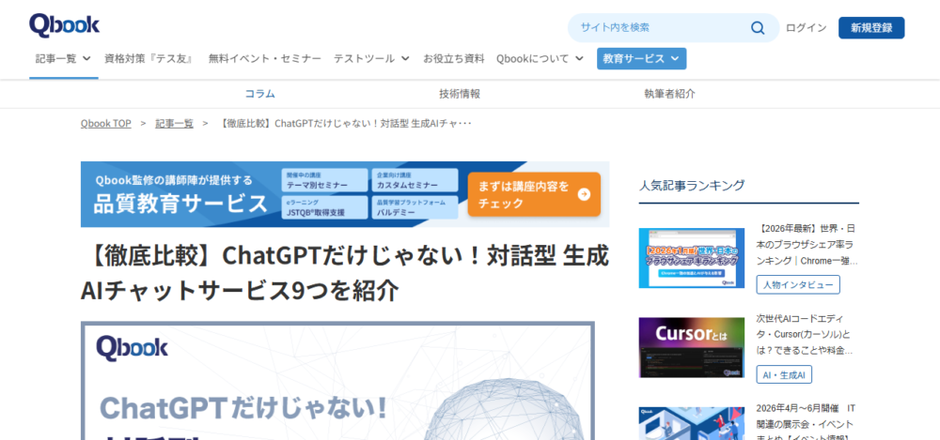Click the search magnifier icon
The image size is (940, 440).
tap(758, 27)
